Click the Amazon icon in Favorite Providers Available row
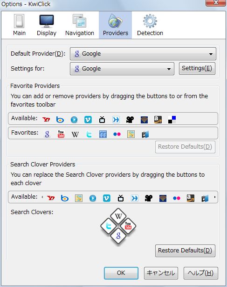 pos(158,120)
